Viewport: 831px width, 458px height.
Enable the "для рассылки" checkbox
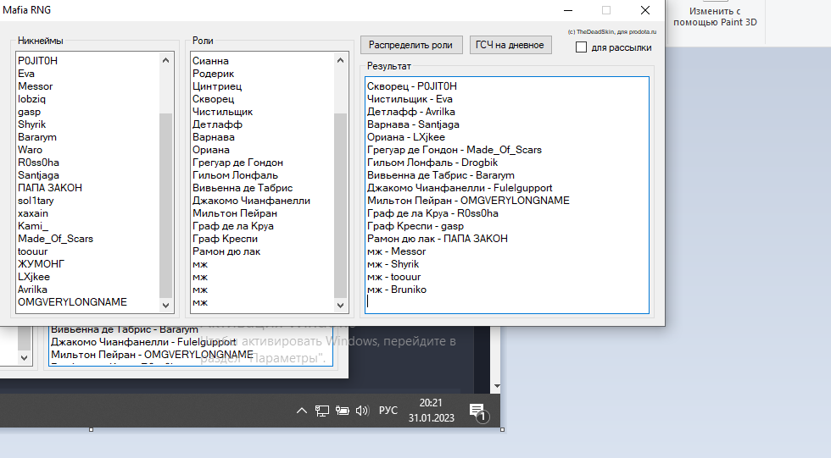[581, 47]
